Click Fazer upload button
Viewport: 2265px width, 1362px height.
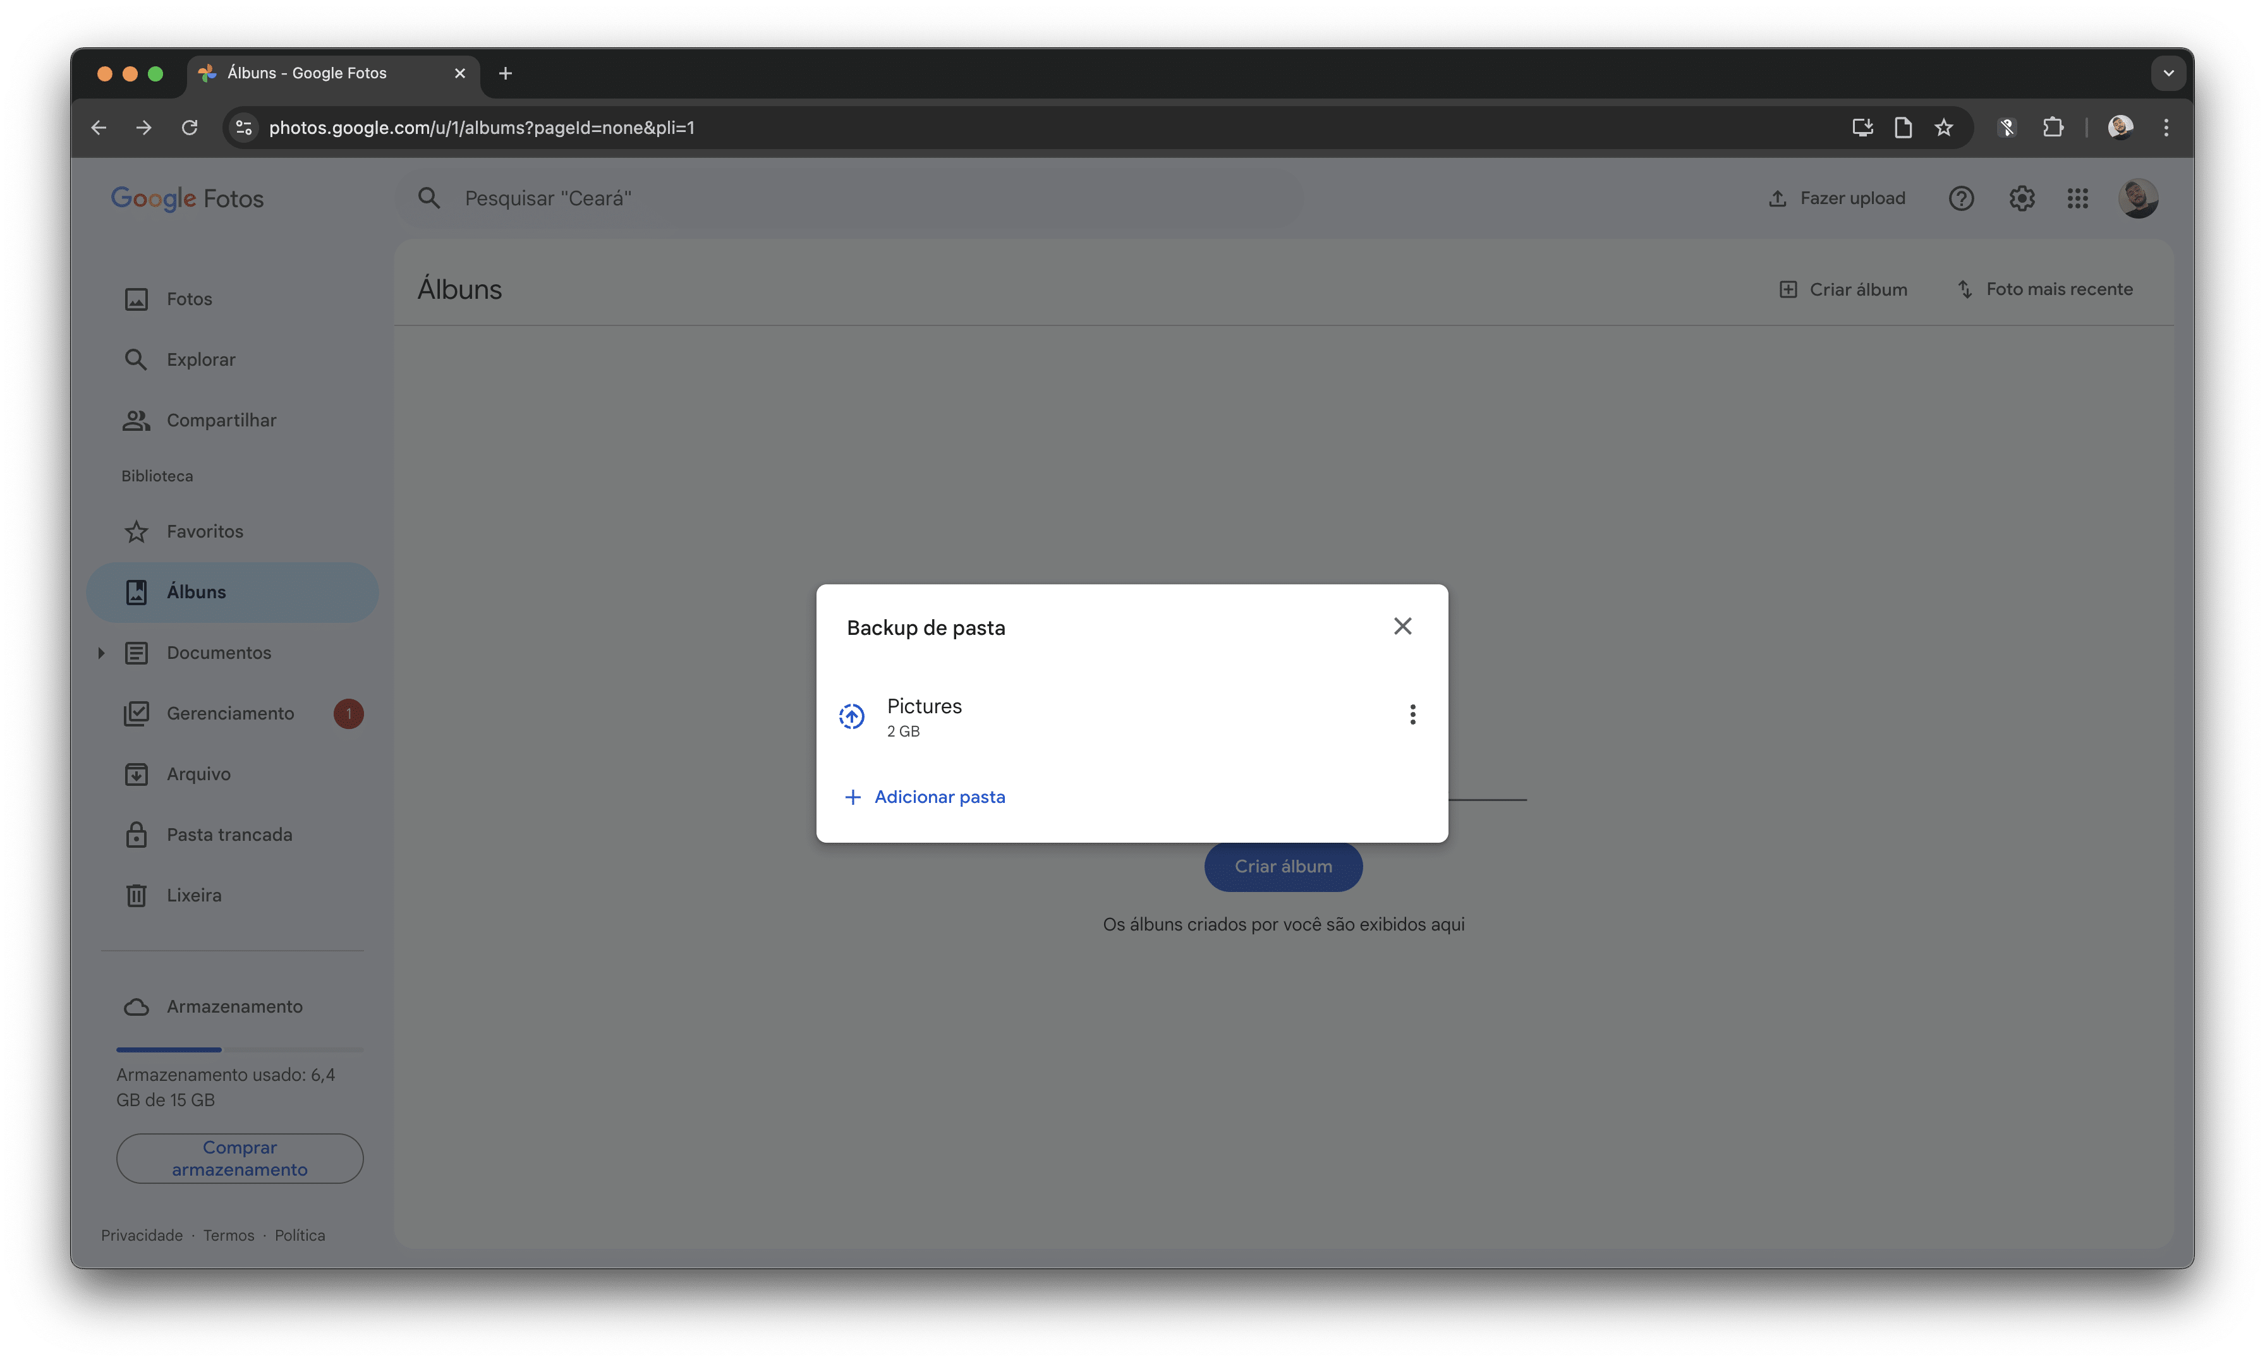click(x=1837, y=198)
